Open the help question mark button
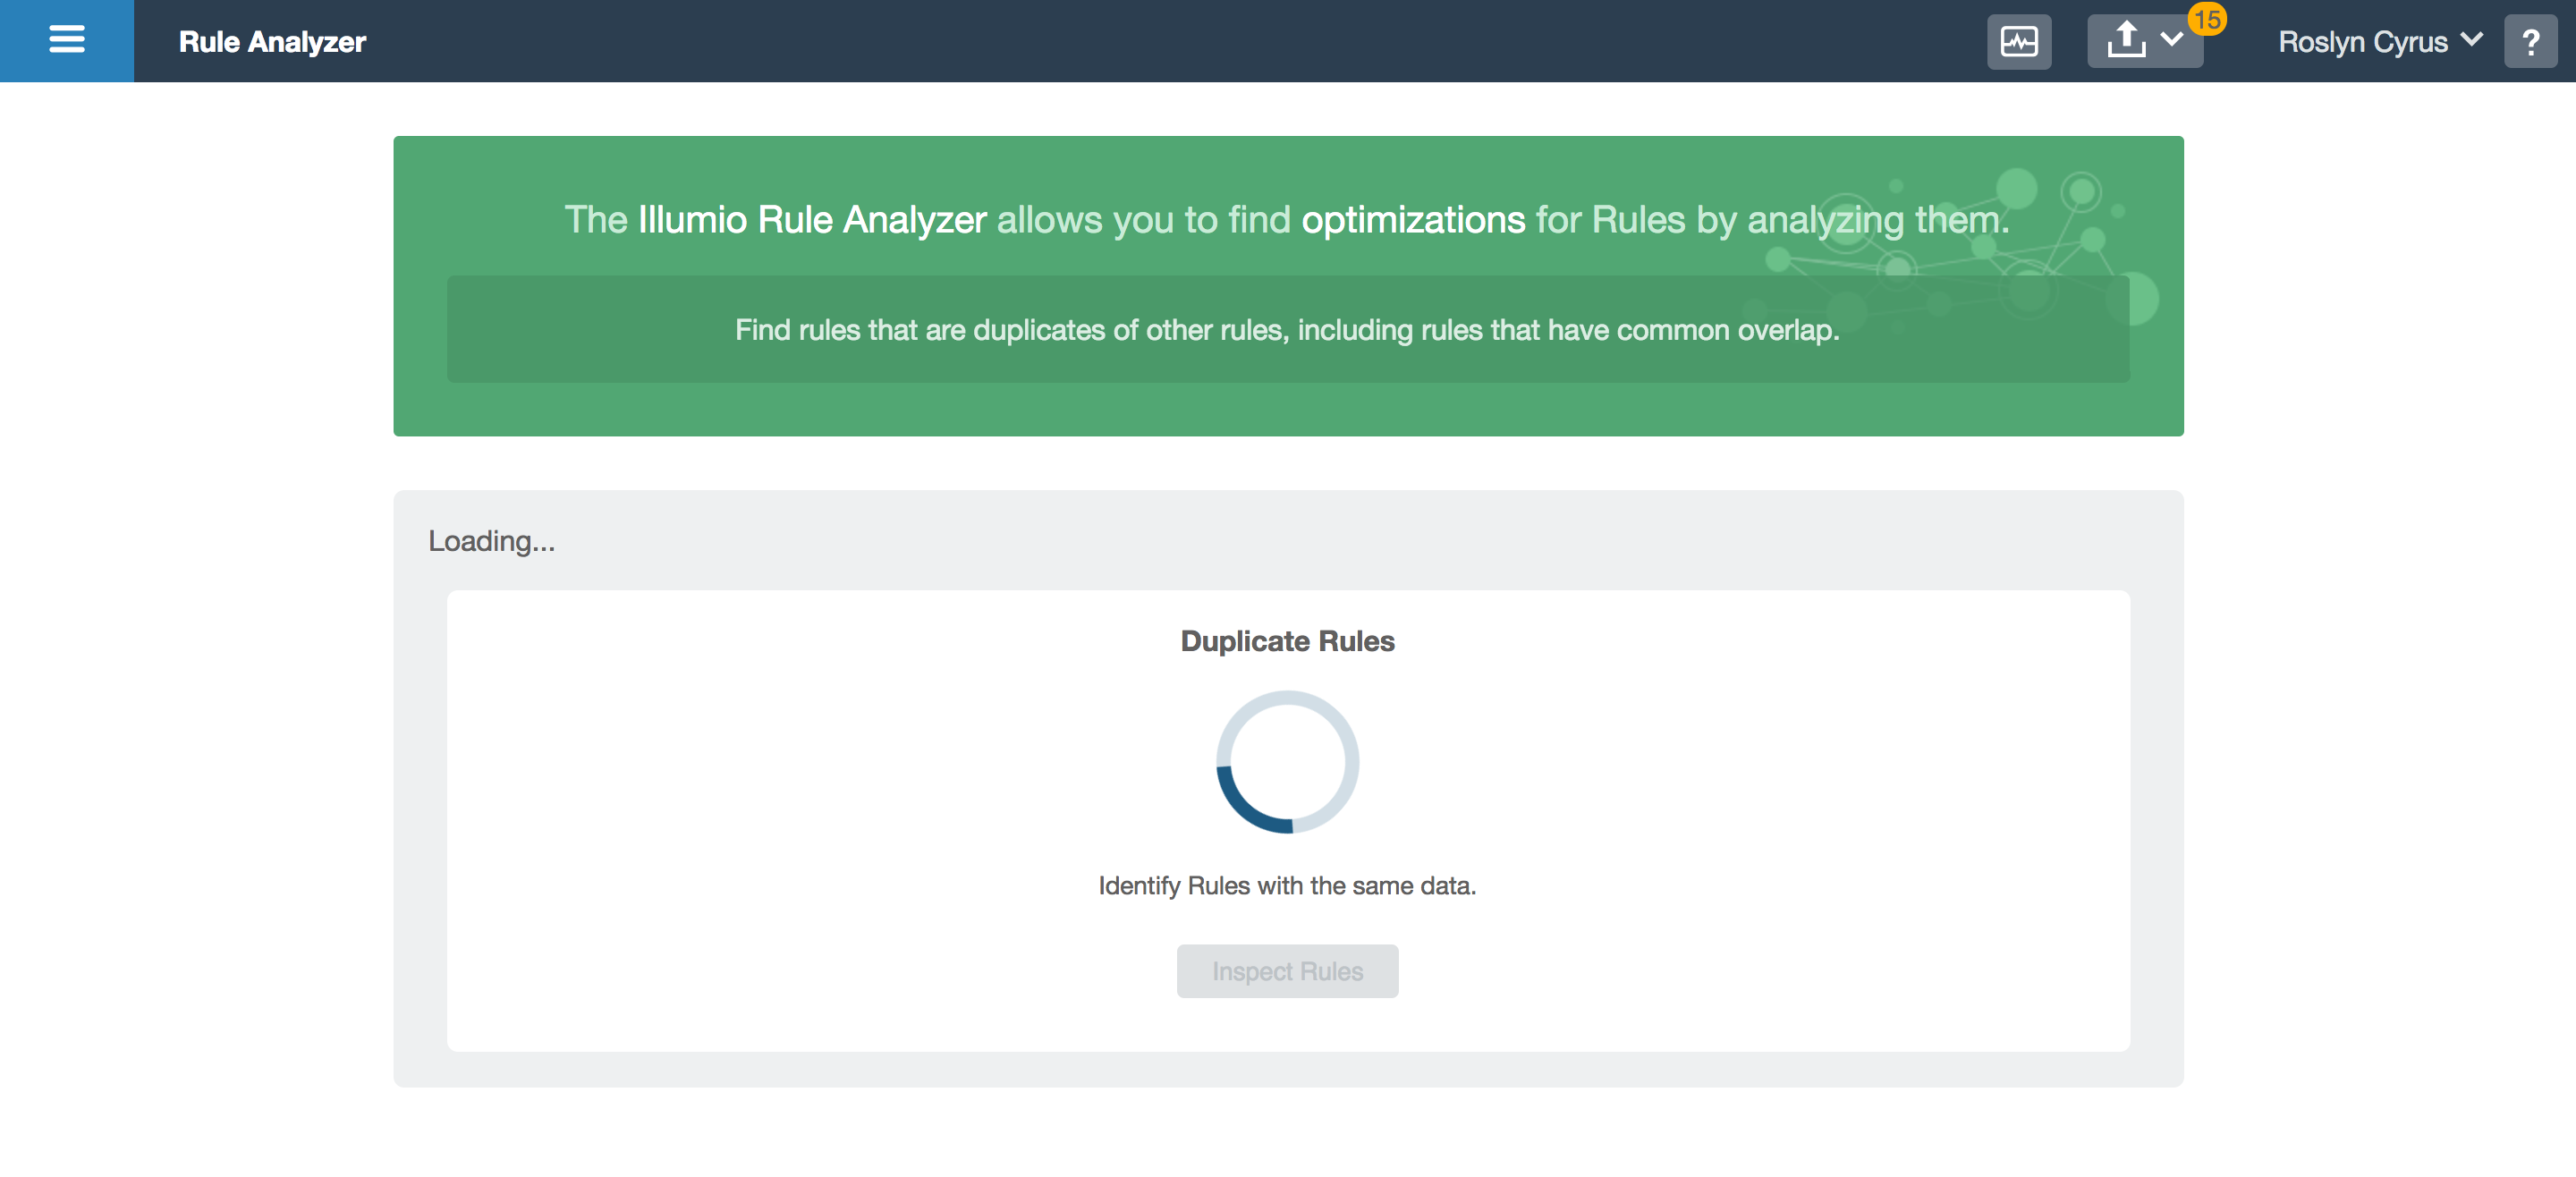 tap(2530, 42)
